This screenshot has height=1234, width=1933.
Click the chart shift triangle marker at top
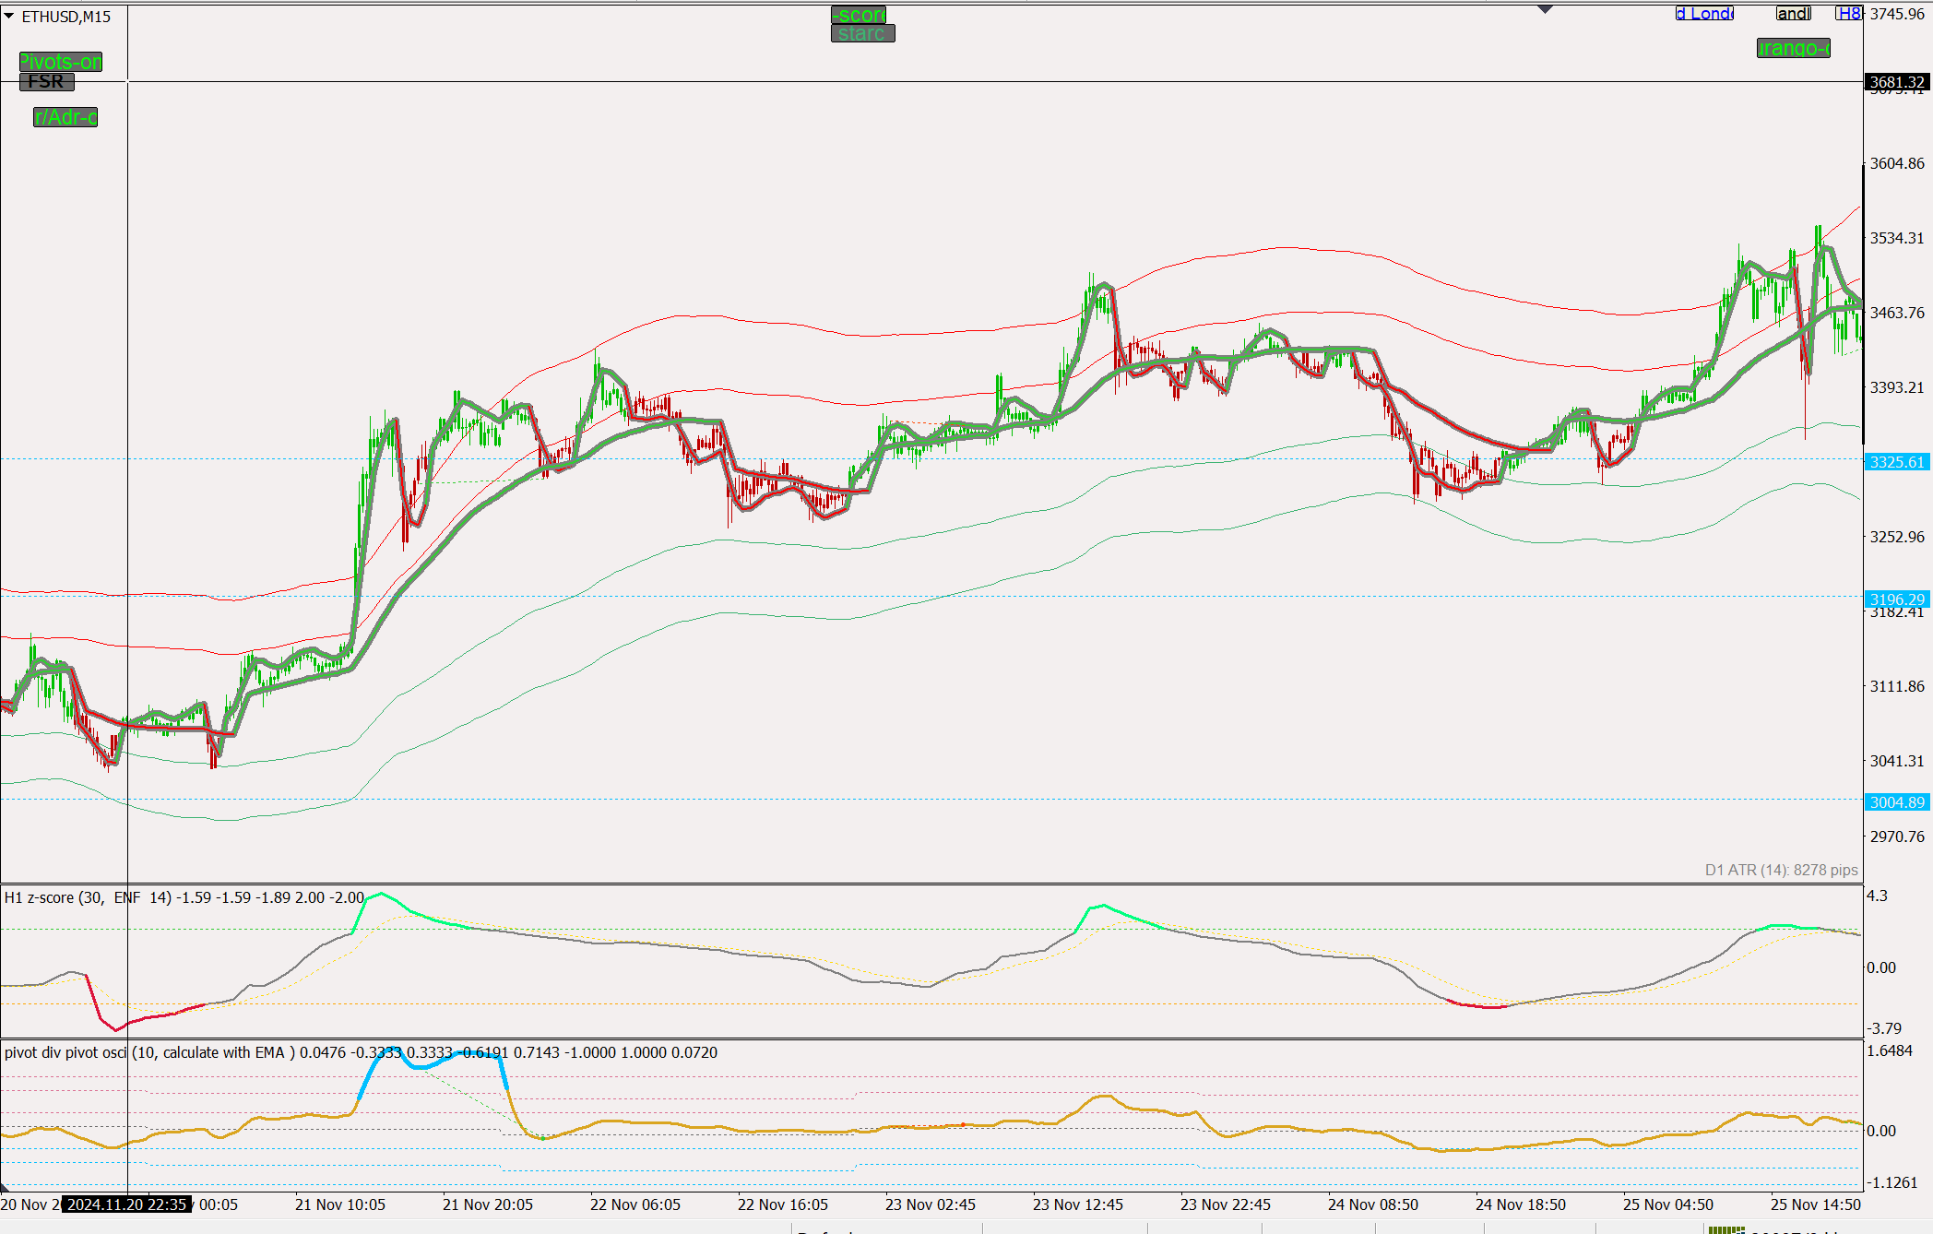click(x=1546, y=9)
